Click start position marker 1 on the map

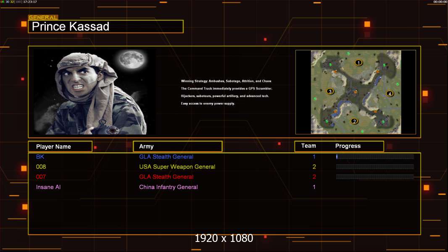[x=358, y=63]
